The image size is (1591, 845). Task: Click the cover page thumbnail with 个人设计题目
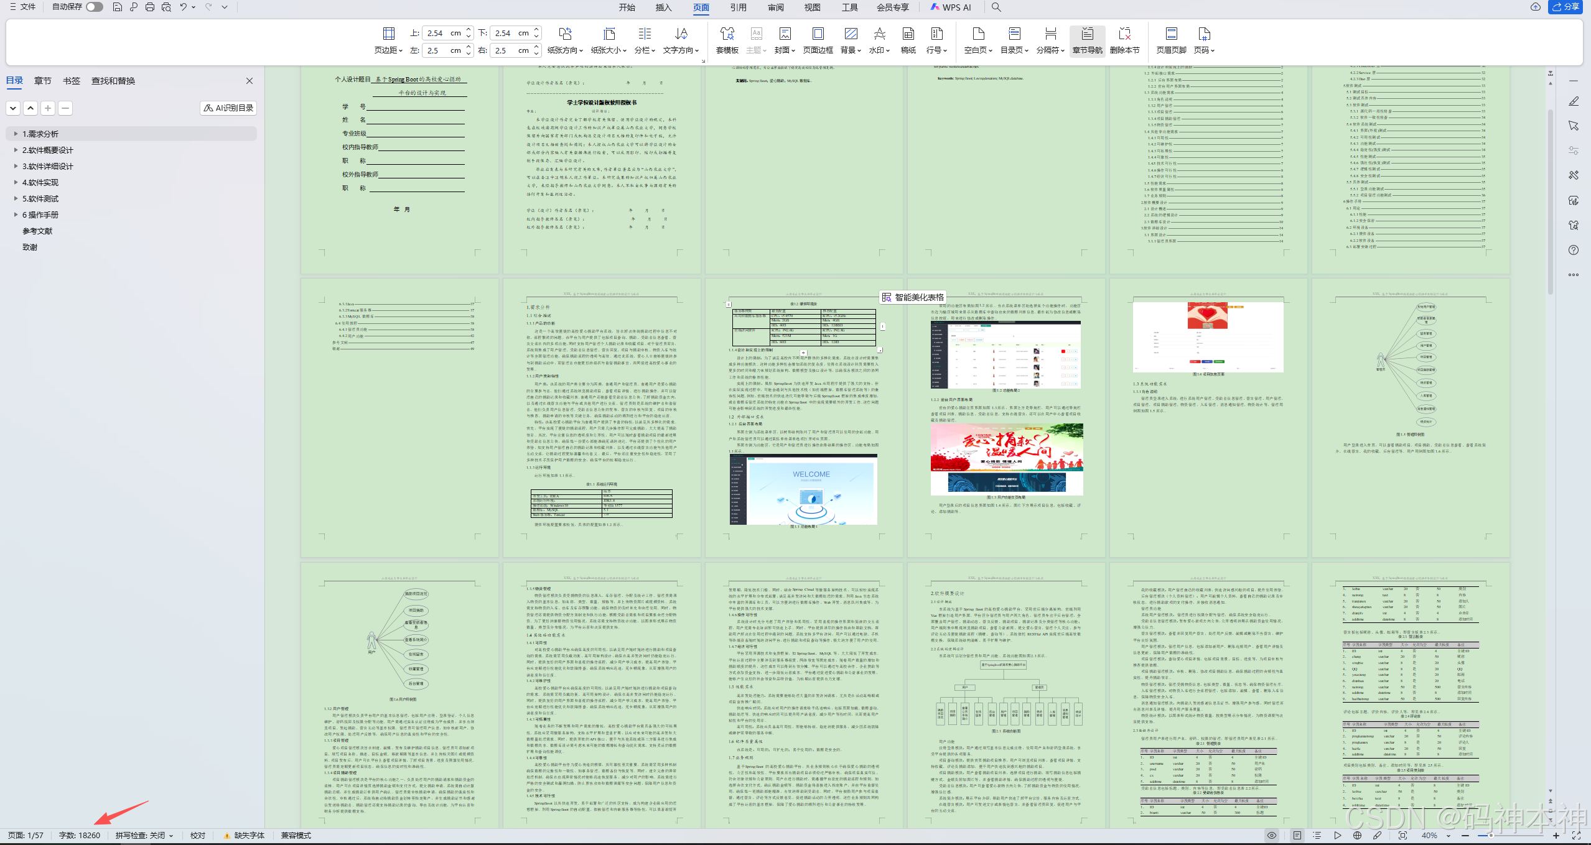pos(399,169)
